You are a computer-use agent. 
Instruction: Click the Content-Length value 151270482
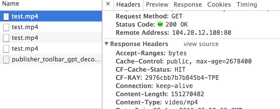[x=188, y=94]
